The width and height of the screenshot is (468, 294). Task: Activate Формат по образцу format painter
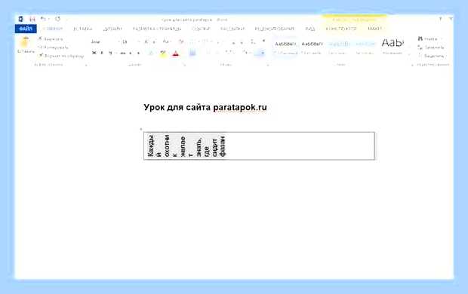point(61,56)
